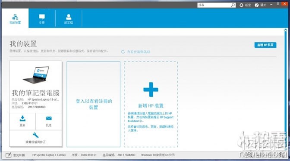Minimize the HP Support Assistant window
The height and width of the screenshot is (161, 290).
click(x=271, y=4)
